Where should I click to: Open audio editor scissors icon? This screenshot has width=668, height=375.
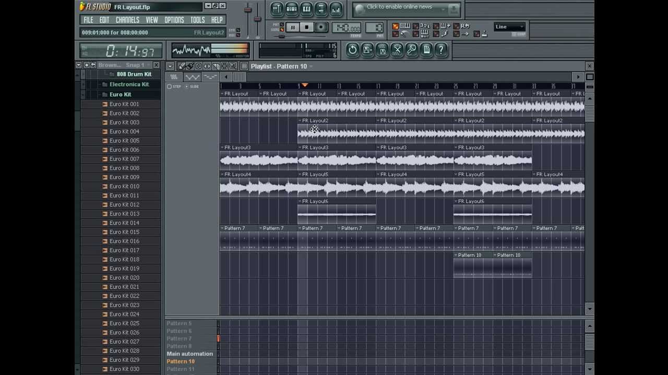(x=397, y=49)
